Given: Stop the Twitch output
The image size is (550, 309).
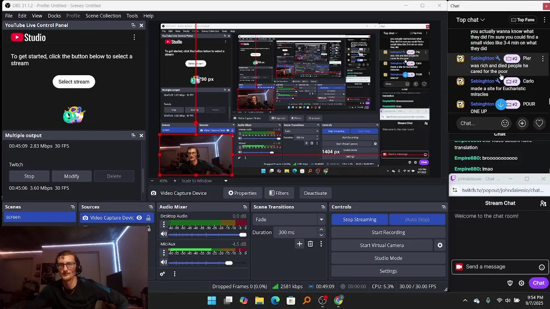Looking at the screenshot, I should pyautogui.click(x=29, y=176).
